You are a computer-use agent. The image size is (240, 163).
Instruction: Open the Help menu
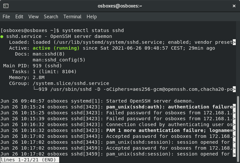(x=92, y=17)
